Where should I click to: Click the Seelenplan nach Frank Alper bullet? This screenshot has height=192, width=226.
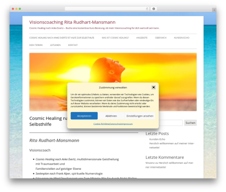click(69, 173)
